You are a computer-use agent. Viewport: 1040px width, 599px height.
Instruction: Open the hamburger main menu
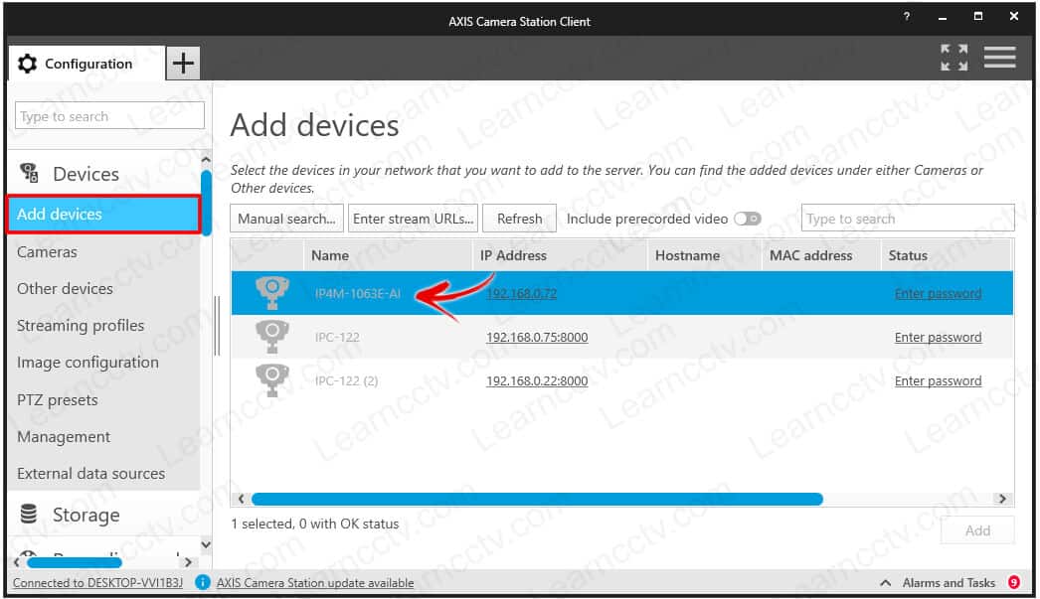(x=999, y=58)
